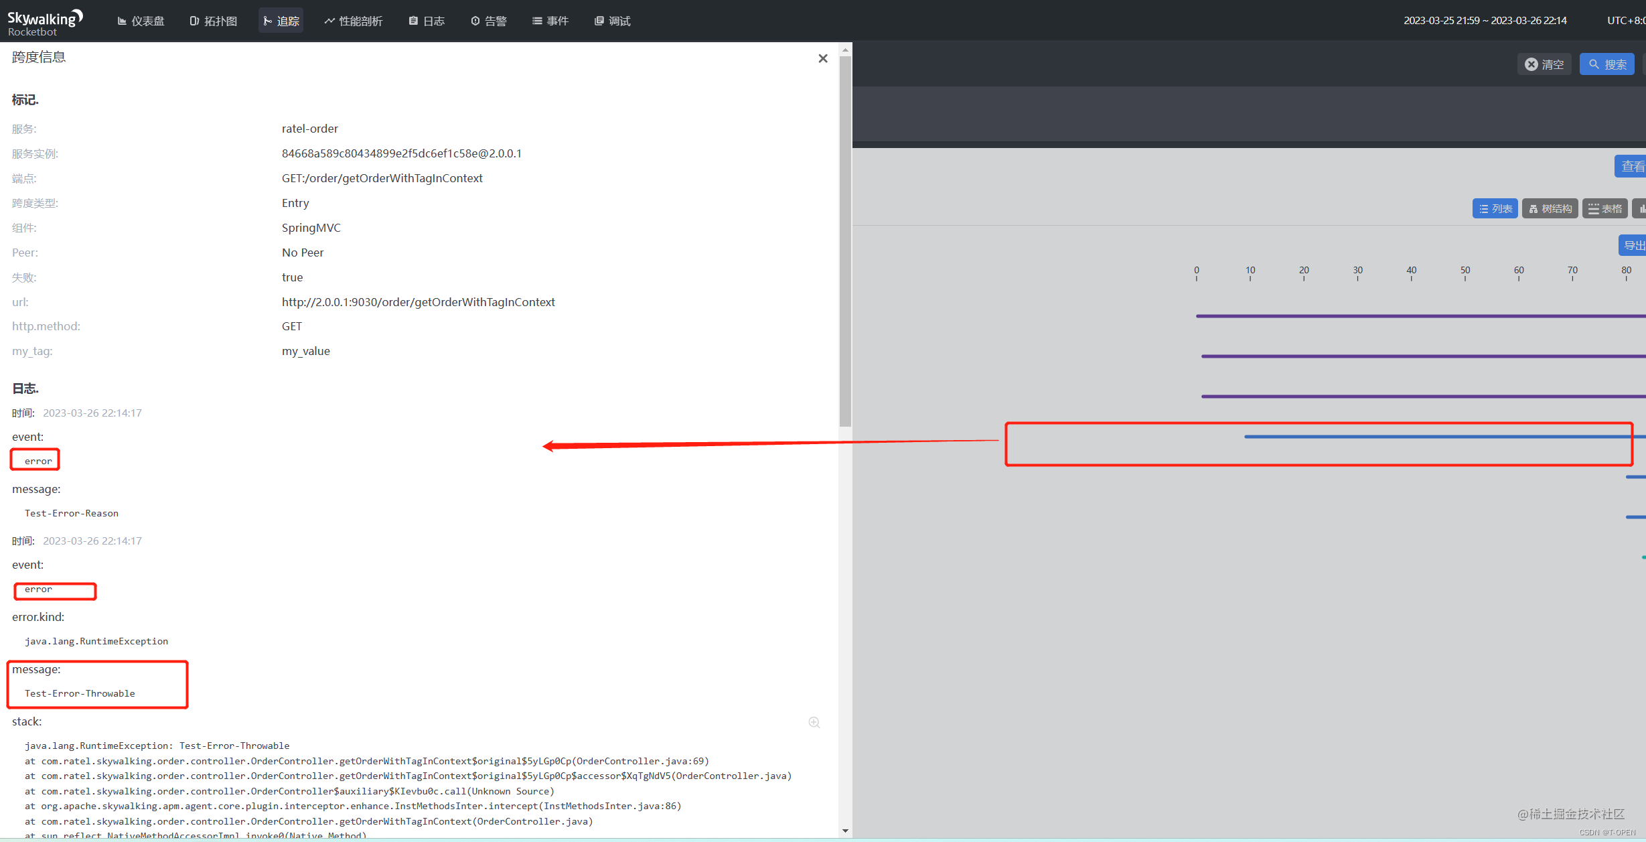Switch trace view to 表格 table
This screenshot has height=842, width=1646.
[1605, 208]
